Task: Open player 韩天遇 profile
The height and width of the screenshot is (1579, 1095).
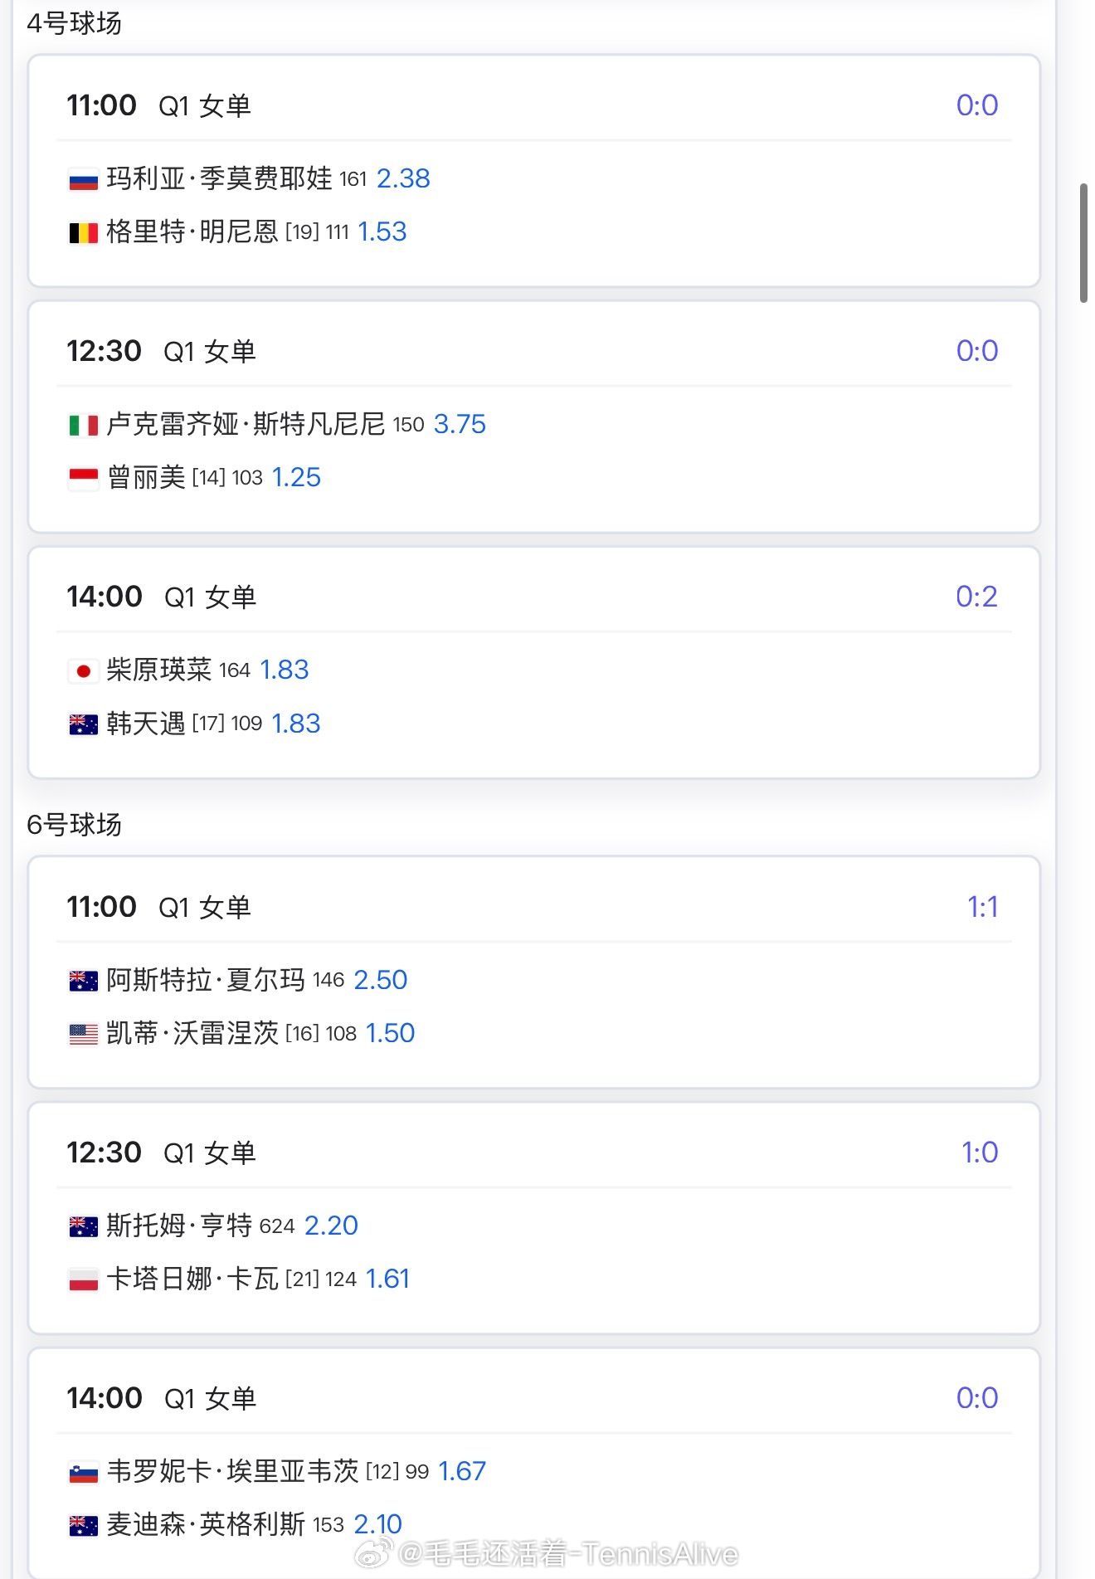Action: point(146,724)
